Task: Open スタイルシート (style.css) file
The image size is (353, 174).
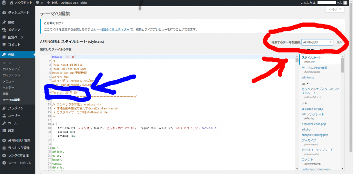Action: pyautogui.click(x=312, y=59)
